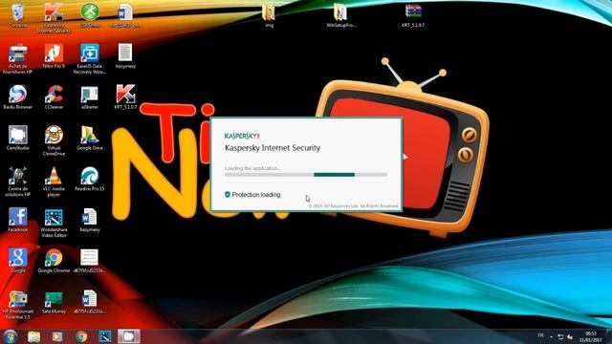The height and width of the screenshot is (344, 612).
Task: Open the Safe Money shortcut
Action: click(54, 302)
